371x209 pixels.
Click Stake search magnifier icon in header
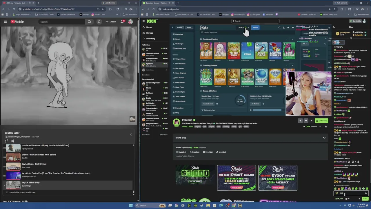(x=279, y=28)
